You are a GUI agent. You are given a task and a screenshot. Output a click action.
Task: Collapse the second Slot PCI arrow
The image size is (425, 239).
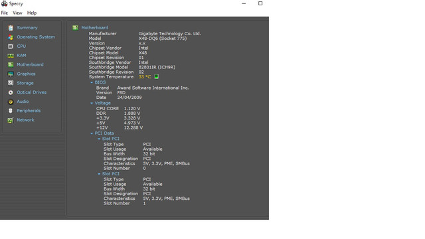(x=99, y=174)
